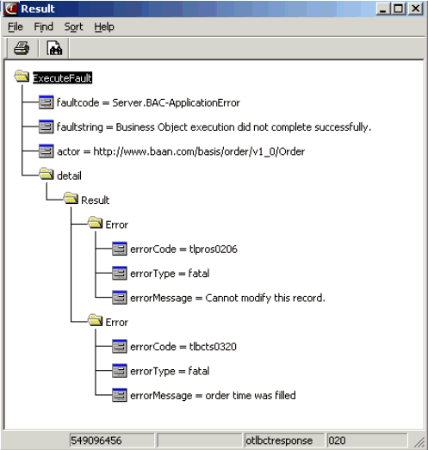Click the otlbctresponse status bar field
Viewport: 428px width, 450px height.
coord(284,441)
